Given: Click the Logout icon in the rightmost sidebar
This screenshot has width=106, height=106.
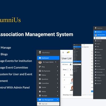Looking at the screenshot, I should pyautogui.click(x=95, y=44).
